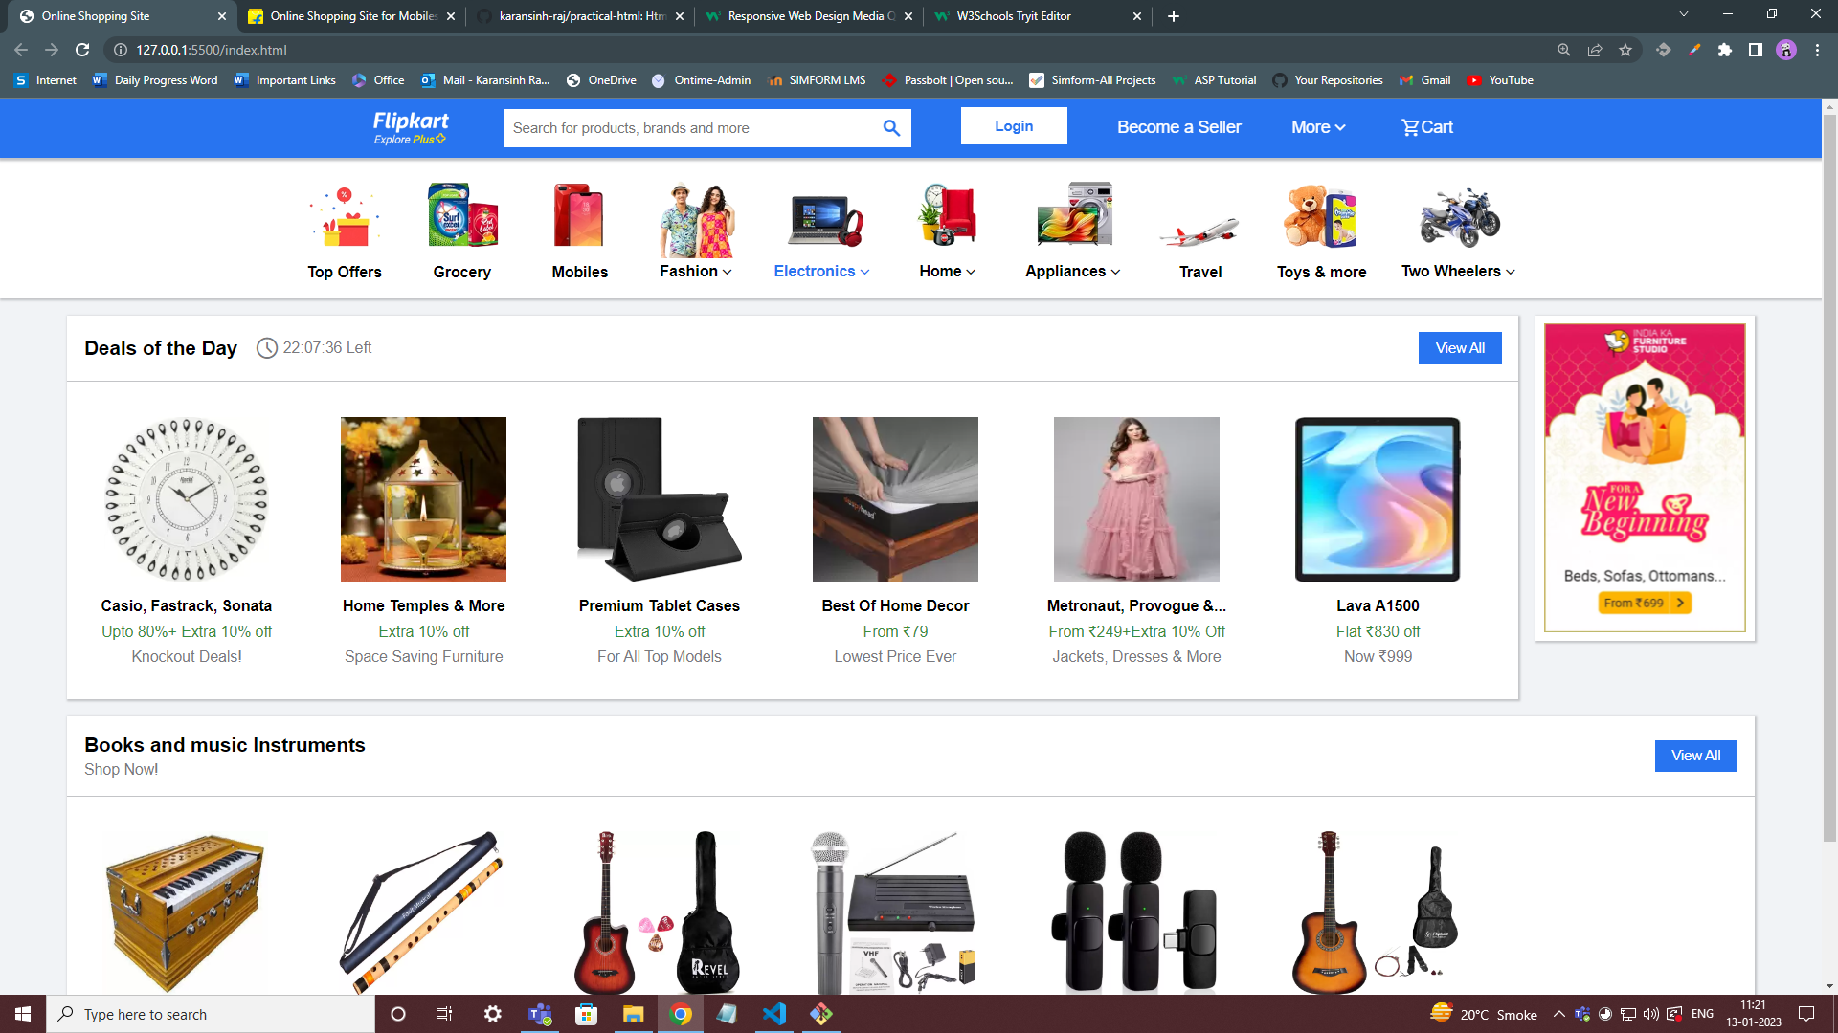Viewport: 1838px width, 1033px height.
Task: Click the product search input field
Action: tap(691, 128)
